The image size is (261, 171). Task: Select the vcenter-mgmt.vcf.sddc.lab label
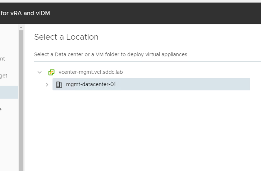pyautogui.click(x=91, y=72)
